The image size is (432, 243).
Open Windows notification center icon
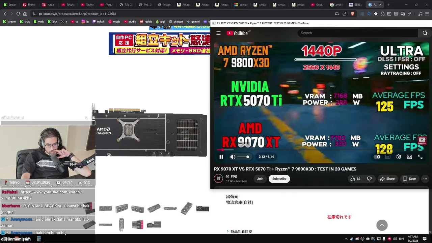pos(425,239)
